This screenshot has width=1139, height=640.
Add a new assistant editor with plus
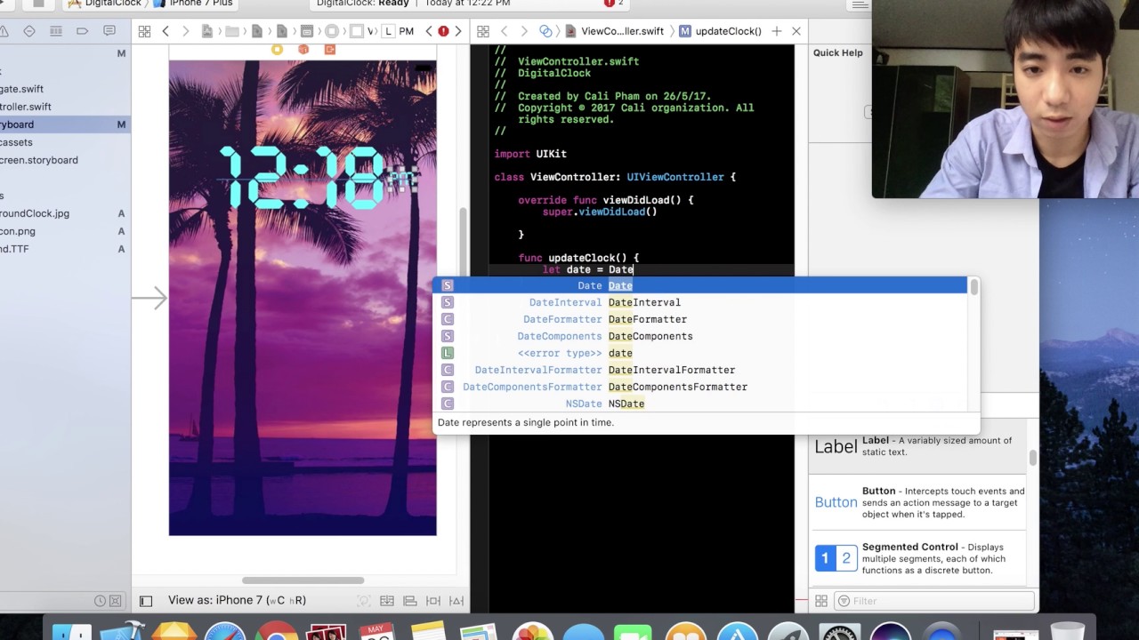(777, 31)
